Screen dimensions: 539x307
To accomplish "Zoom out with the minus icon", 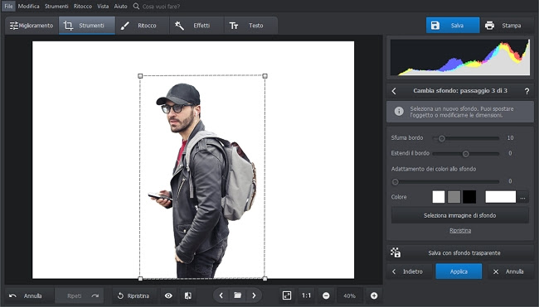I will click(326, 295).
